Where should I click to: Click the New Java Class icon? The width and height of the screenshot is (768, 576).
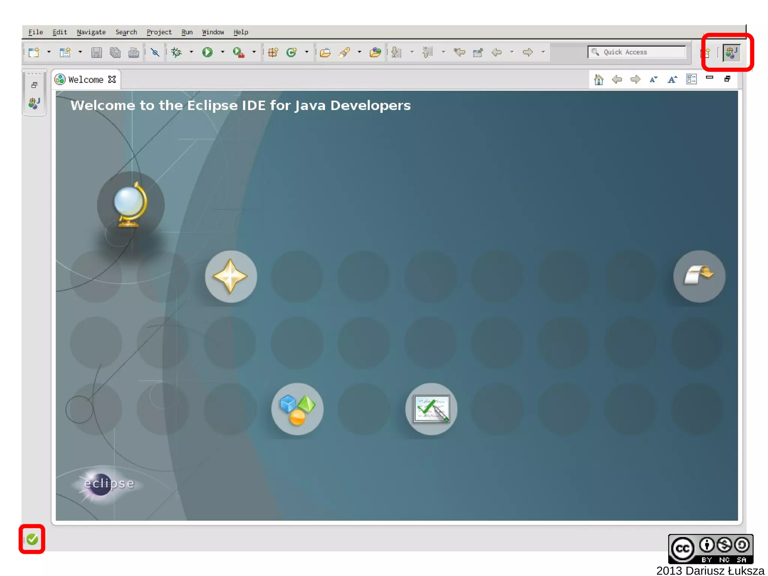pyautogui.click(x=292, y=52)
